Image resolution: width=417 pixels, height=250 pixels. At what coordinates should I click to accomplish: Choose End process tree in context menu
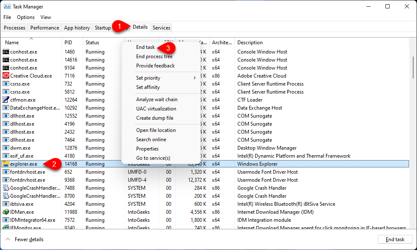tap(154, 56)
